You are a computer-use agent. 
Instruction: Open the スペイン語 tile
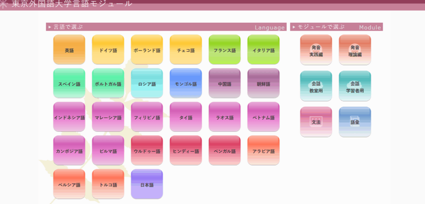[69, 83]
